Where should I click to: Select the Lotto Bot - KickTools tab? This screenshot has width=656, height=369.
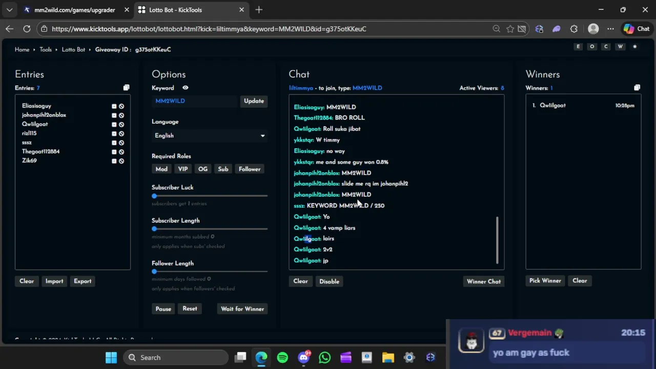pyautogui.click(x=192, y=10)
